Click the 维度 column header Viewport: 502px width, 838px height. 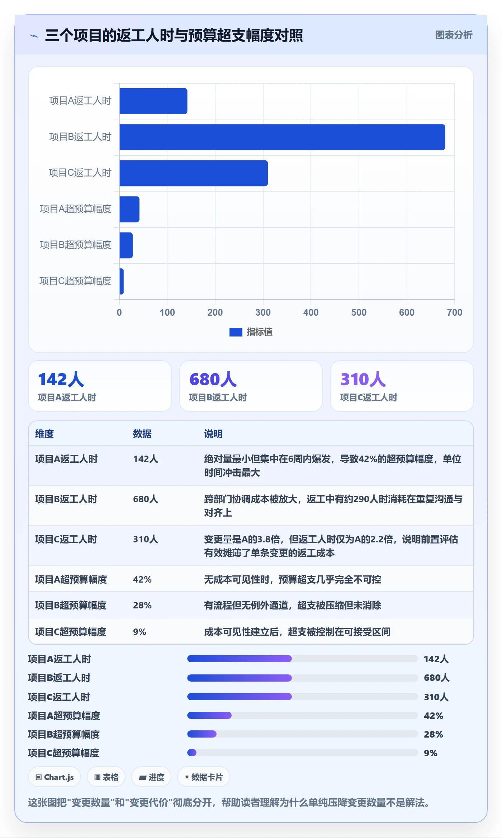pyautogui.click(x=44, y=434)
